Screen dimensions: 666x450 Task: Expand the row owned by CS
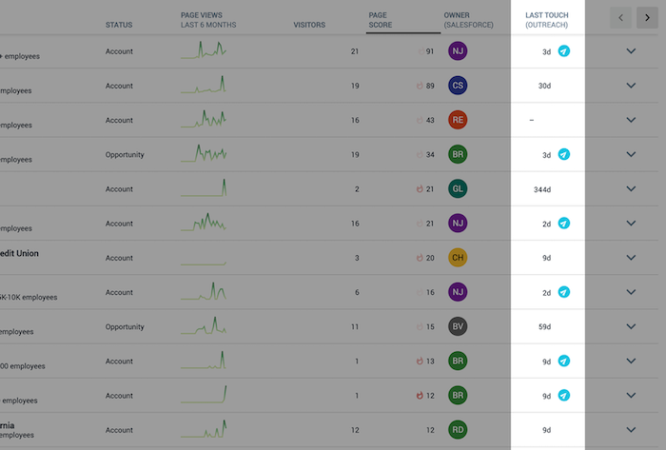[x=631, y=86]
